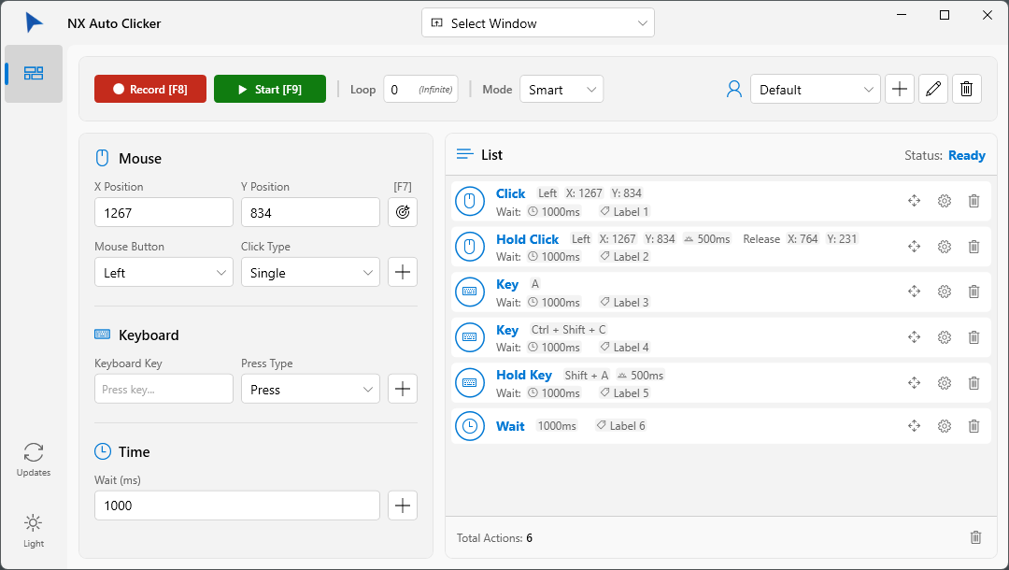Click mouse icon of Hold Click row
Viewport: 1009px width, 570px height.
[x=470, y=247]
